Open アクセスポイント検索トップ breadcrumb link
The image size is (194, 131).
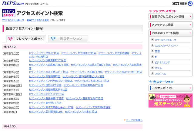13,20
